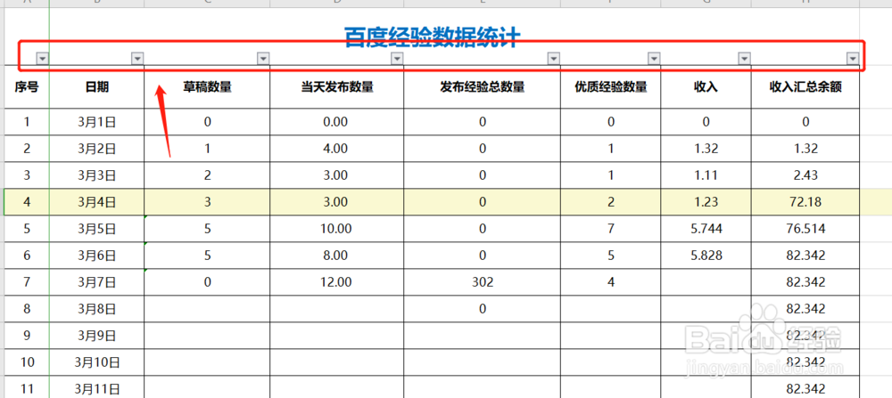Select the 4.00 cell in 当天发布数量 column
Viewport: 892px width, 398px height.
pos(337,149)
